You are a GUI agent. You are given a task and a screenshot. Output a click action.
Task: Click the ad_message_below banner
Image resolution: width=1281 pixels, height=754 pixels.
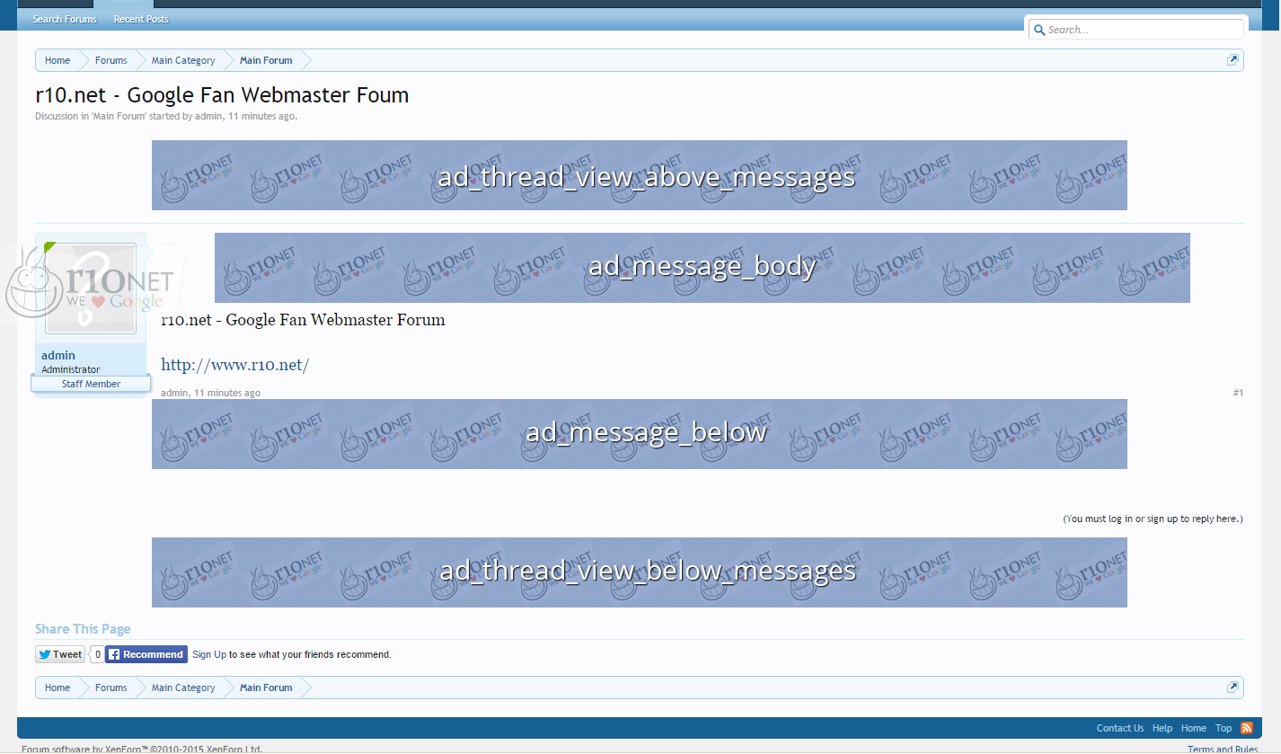(640, 434)
